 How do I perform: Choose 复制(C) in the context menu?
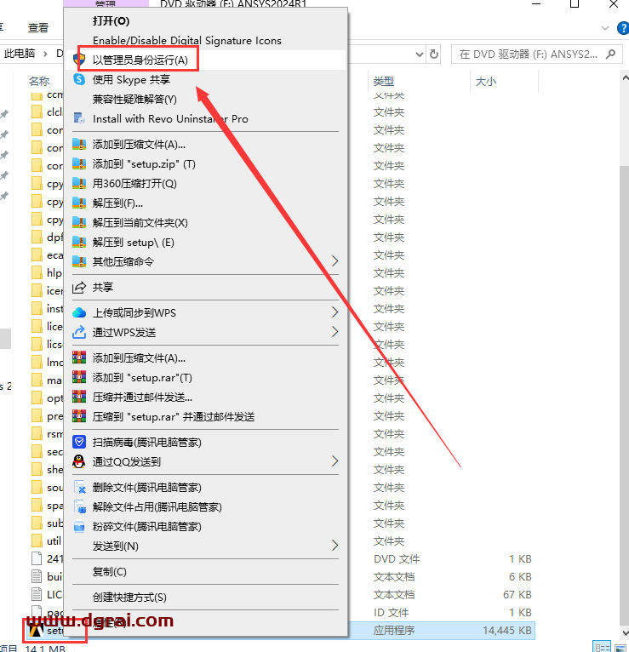109,572
